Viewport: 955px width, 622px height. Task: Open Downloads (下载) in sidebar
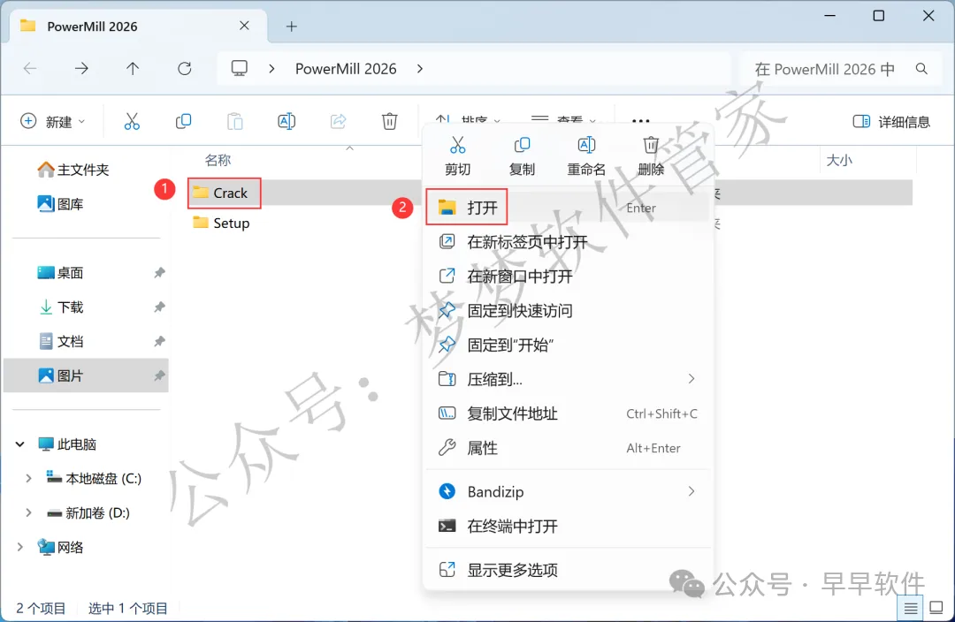pos(60,307)
